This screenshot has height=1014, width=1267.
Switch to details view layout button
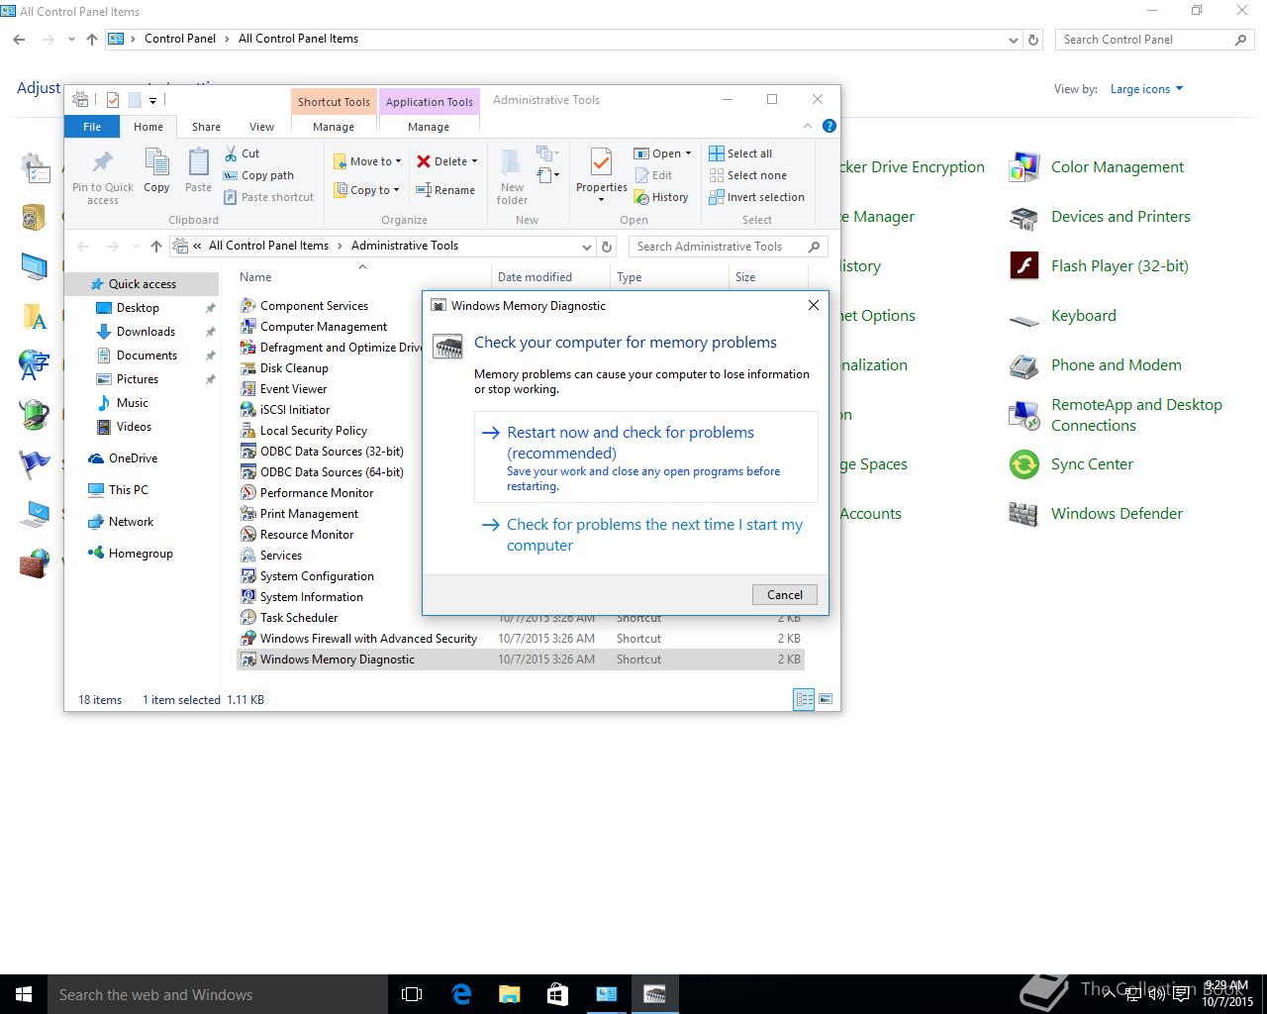[x=804, y=700]
